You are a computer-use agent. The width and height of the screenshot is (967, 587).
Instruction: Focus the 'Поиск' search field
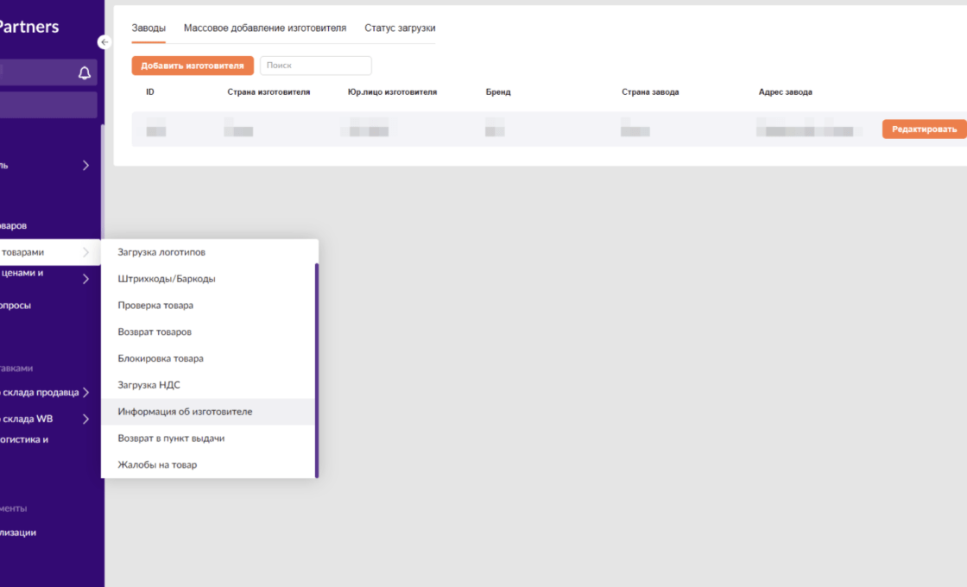pyautogui.click(x=316, y=66)
